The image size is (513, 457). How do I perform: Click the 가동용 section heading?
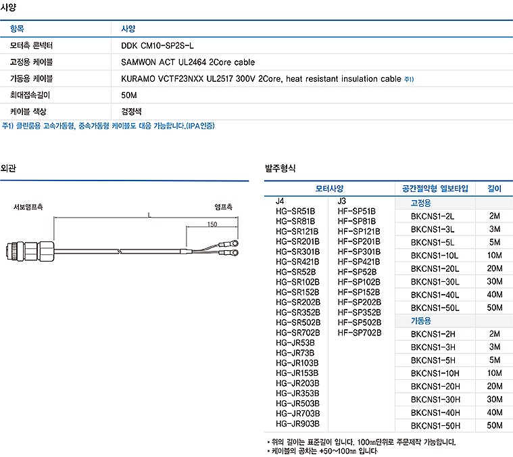click(420, 320)
